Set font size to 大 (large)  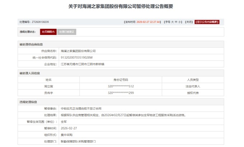172,22
